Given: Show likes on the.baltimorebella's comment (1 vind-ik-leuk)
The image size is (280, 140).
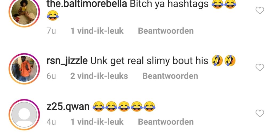Looking at the screenshot, I should [x=97, y=31].
